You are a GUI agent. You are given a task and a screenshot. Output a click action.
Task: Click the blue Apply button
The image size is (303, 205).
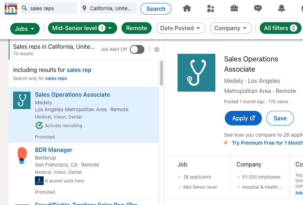pyautogui.click(x=243, y=118)
